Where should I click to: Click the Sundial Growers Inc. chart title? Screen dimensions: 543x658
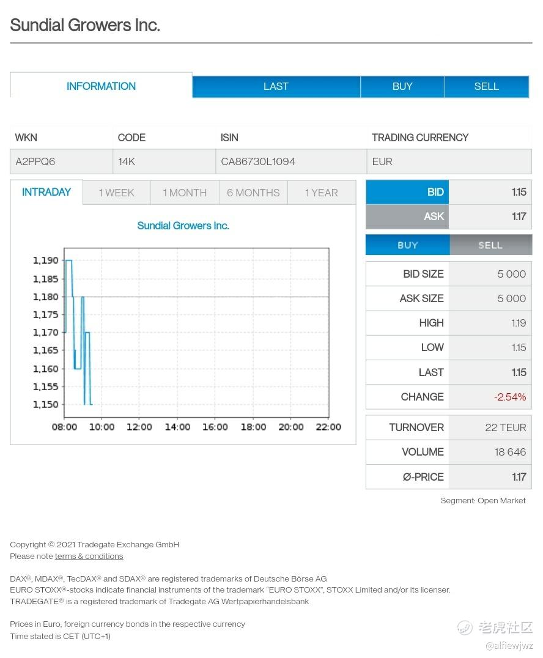183,226
